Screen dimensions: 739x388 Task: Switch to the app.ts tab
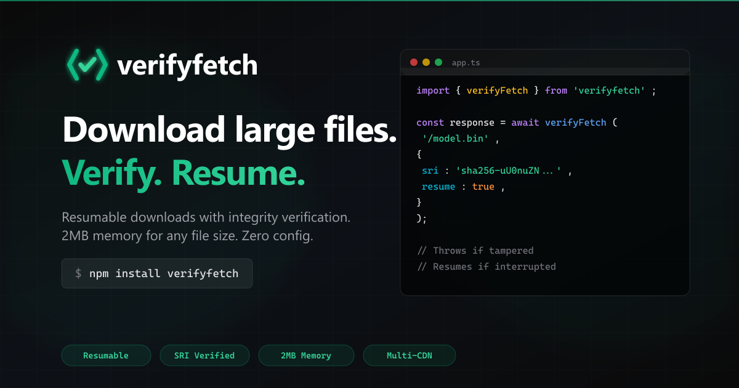pos(467,62)
